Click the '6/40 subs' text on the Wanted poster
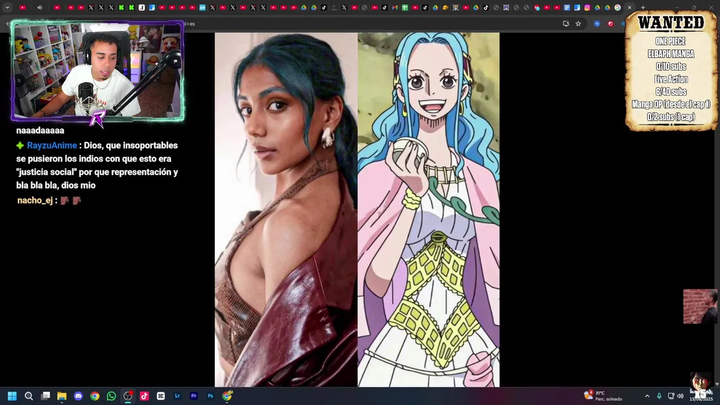 tap(670, 92)
